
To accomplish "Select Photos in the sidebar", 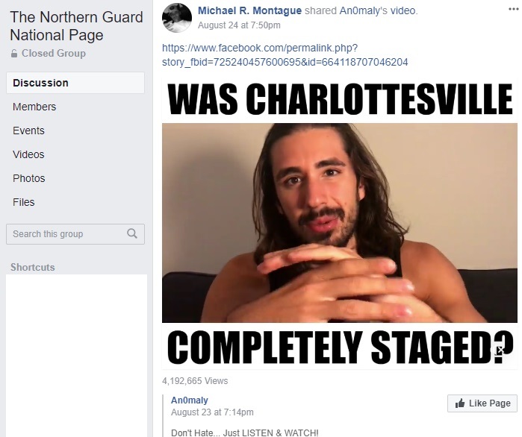I will (x=29, y=178).
